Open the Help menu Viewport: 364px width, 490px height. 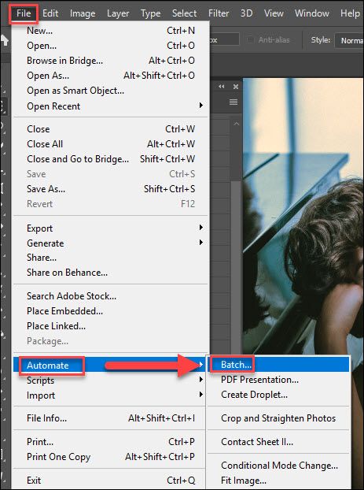tap(350, 13)
